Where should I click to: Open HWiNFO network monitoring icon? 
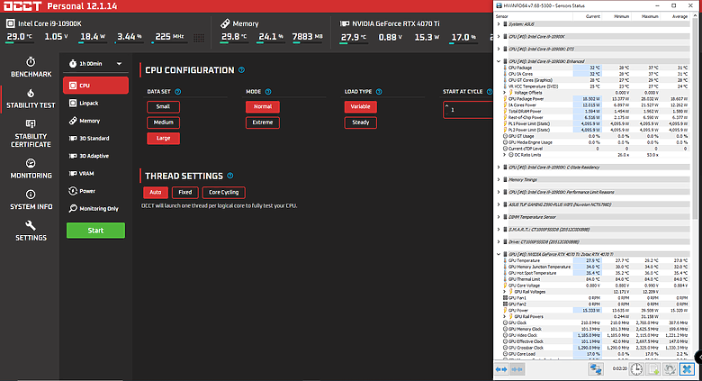(x=596, y=369)
